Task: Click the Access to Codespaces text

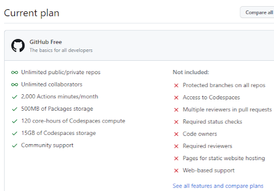Action: (211, 97)
